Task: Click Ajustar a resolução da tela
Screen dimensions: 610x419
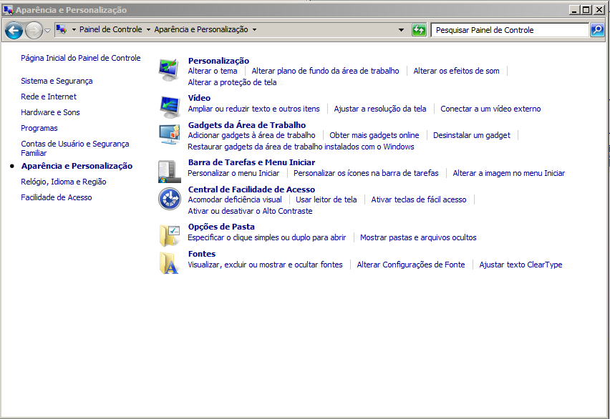Action: [x=380, y=109]
